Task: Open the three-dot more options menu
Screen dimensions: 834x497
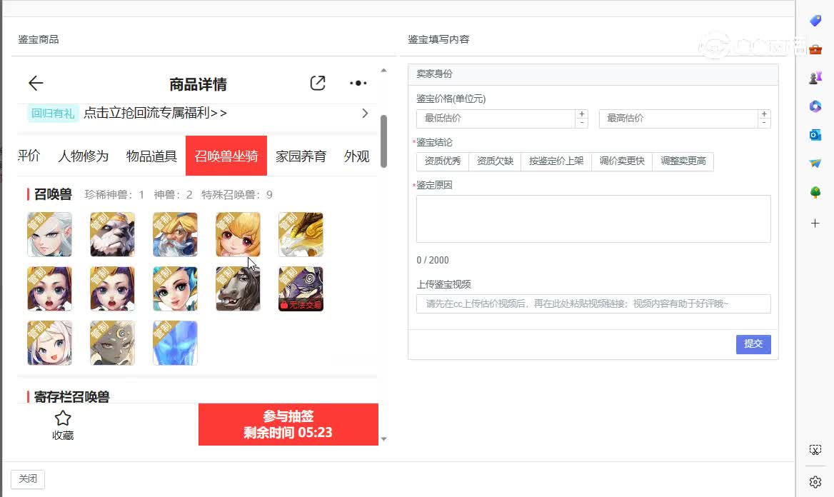Action: (x=358, y=83)
